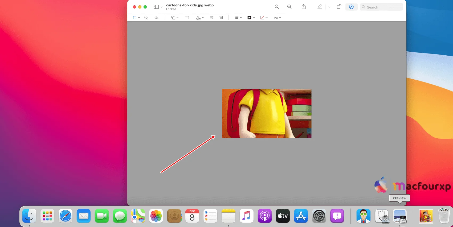
Task: Open App Store from the Dock
Action: tap(301, 216)
